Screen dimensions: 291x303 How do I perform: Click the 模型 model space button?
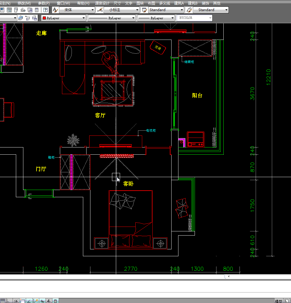[x=278, y=301]
